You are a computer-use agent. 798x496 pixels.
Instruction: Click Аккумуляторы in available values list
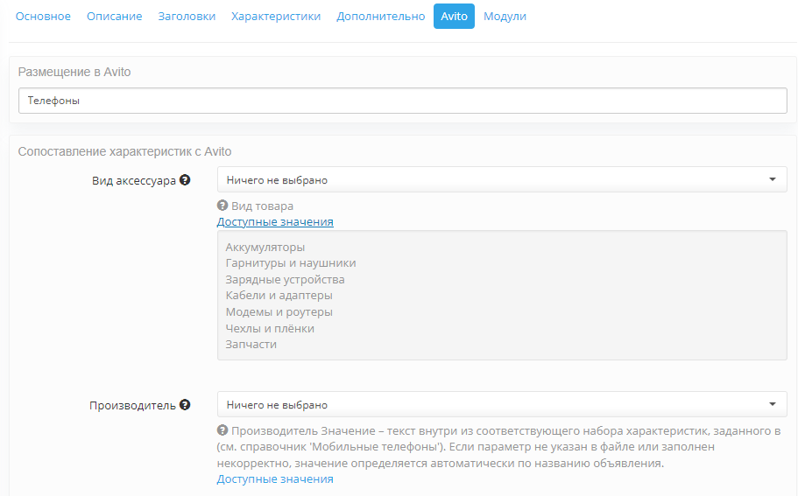[x=265, y=247]
